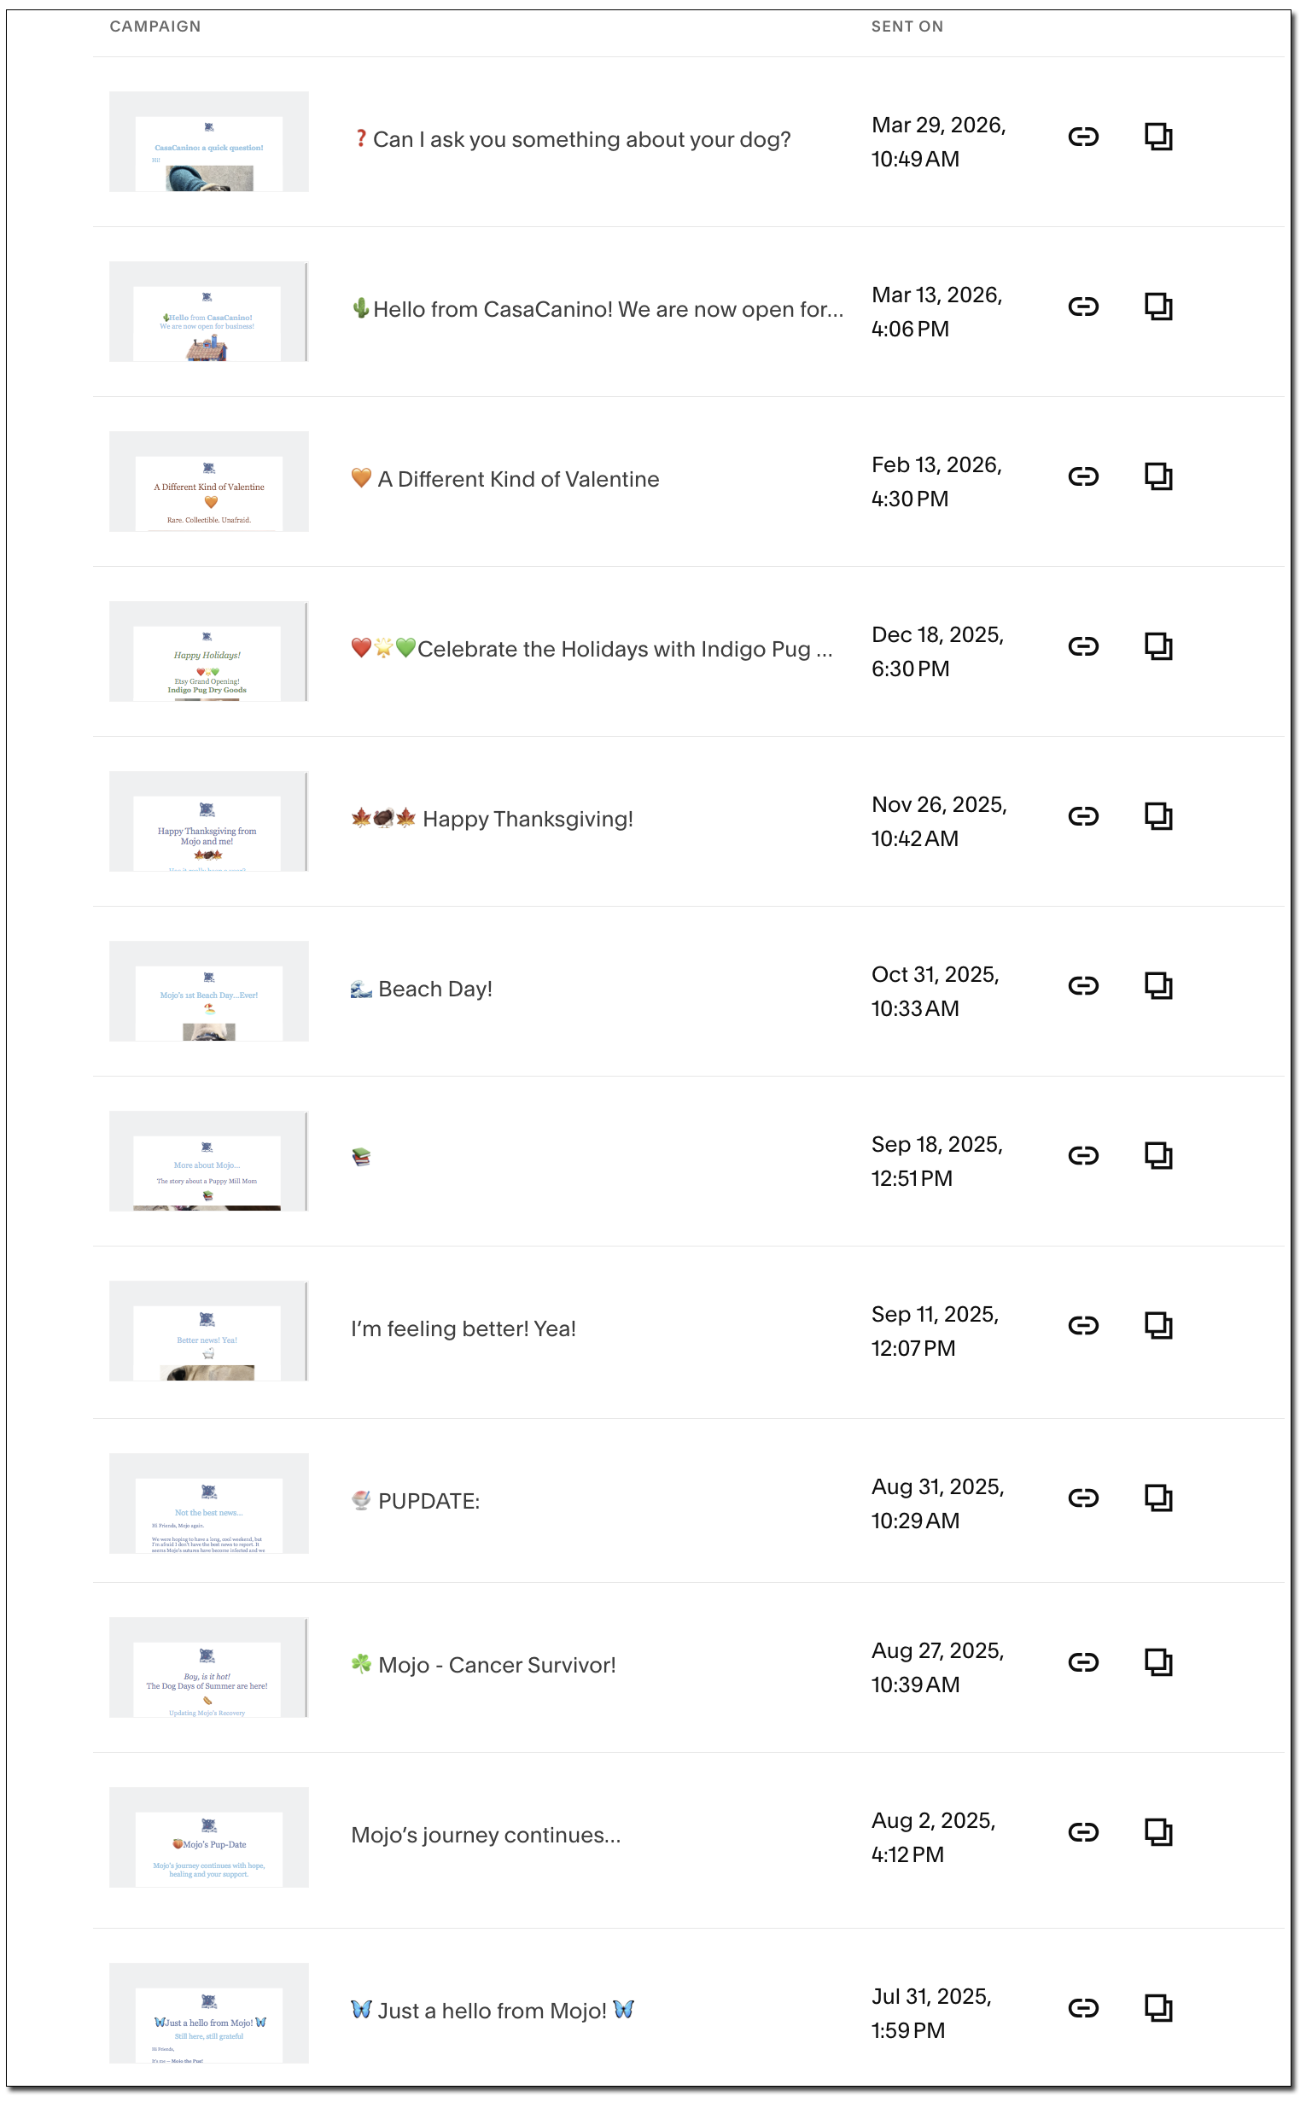
Task: Copy link for 'A Different Kind of Valentine'
Action: pos(1083,477)
